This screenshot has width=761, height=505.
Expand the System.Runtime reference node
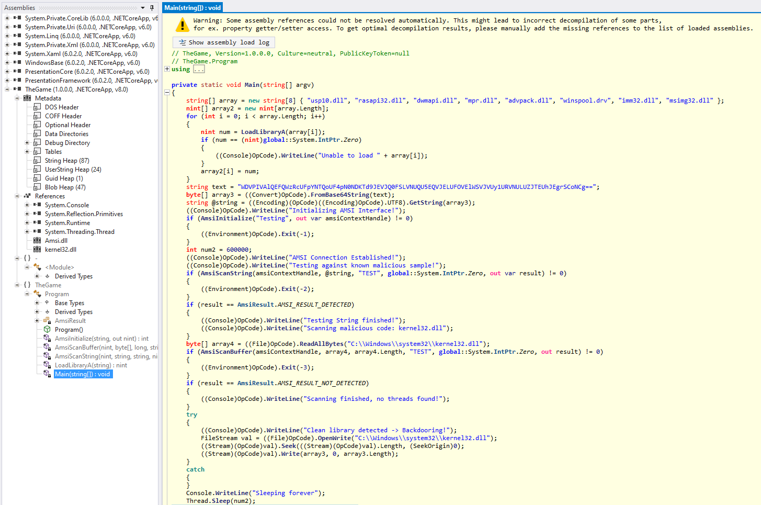27,222
